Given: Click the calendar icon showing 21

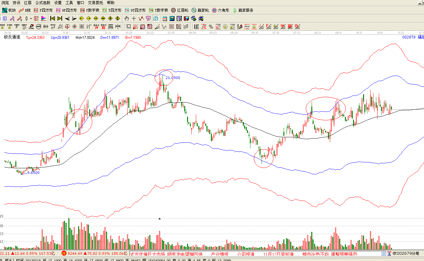Looking at the screenshot, I should 165,18.
